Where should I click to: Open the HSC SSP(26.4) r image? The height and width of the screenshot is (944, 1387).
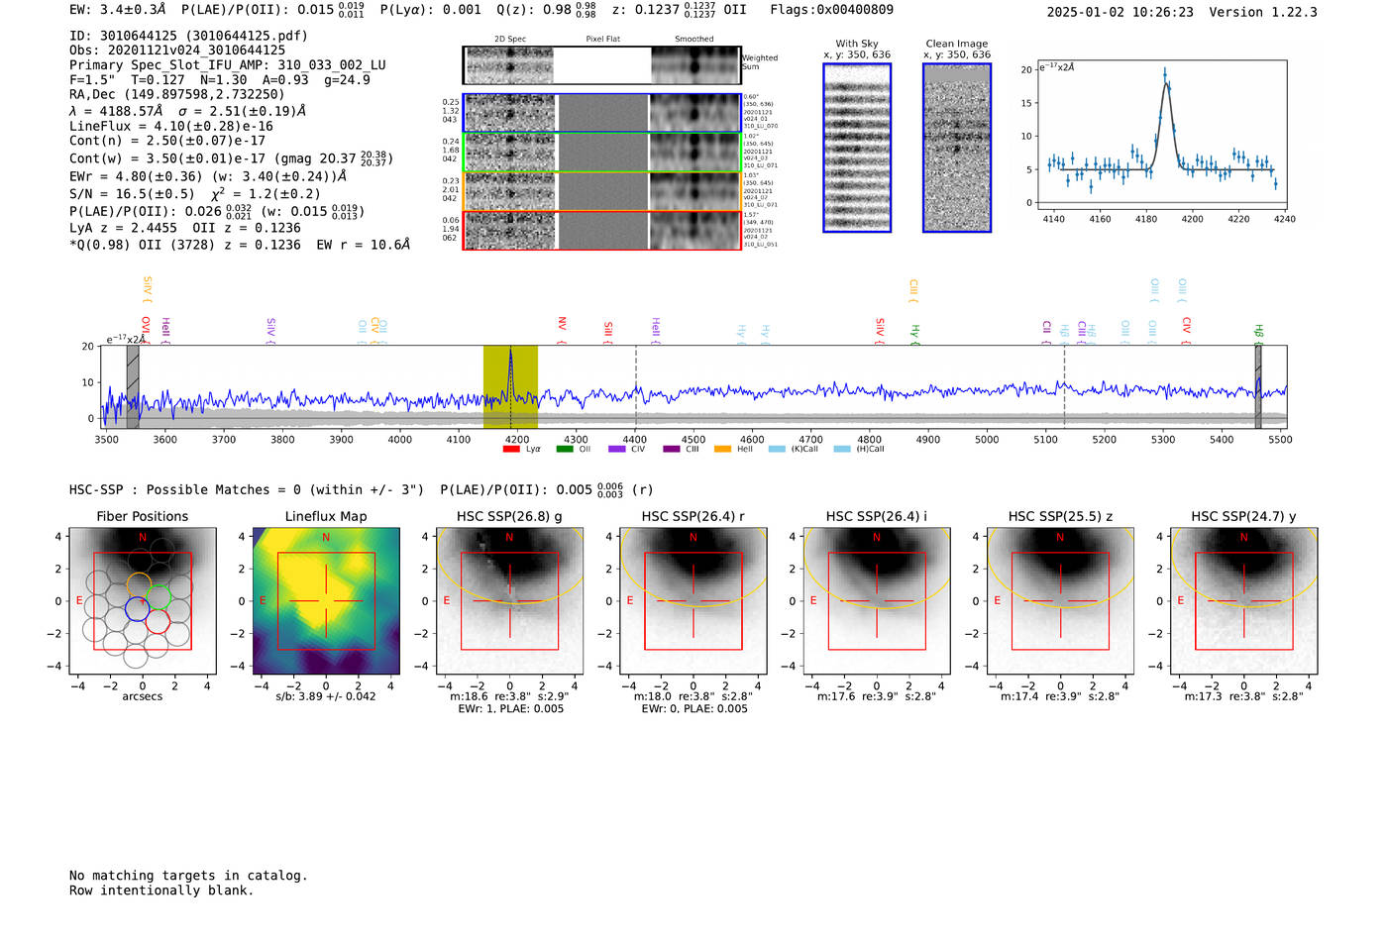tap(693, 600)
